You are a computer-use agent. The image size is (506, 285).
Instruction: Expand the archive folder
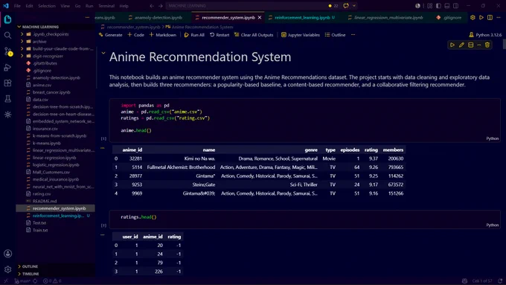(x=22, y=42)
